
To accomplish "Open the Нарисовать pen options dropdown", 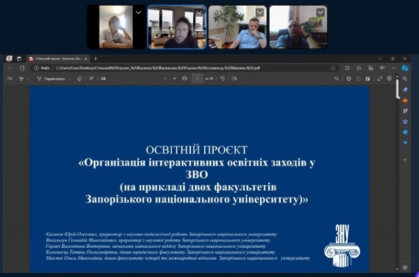I will pyautogui.click(x=70, y=79).
